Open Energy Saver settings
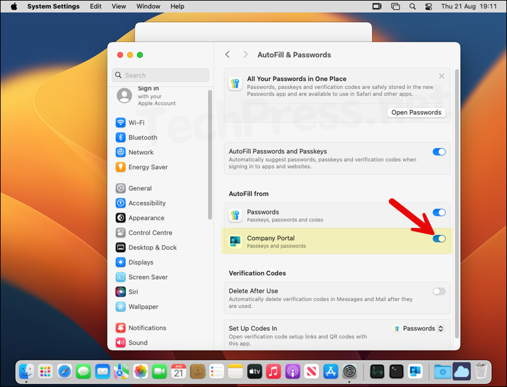This screenshot has width=507, height=387. click(x=142, y=167)
